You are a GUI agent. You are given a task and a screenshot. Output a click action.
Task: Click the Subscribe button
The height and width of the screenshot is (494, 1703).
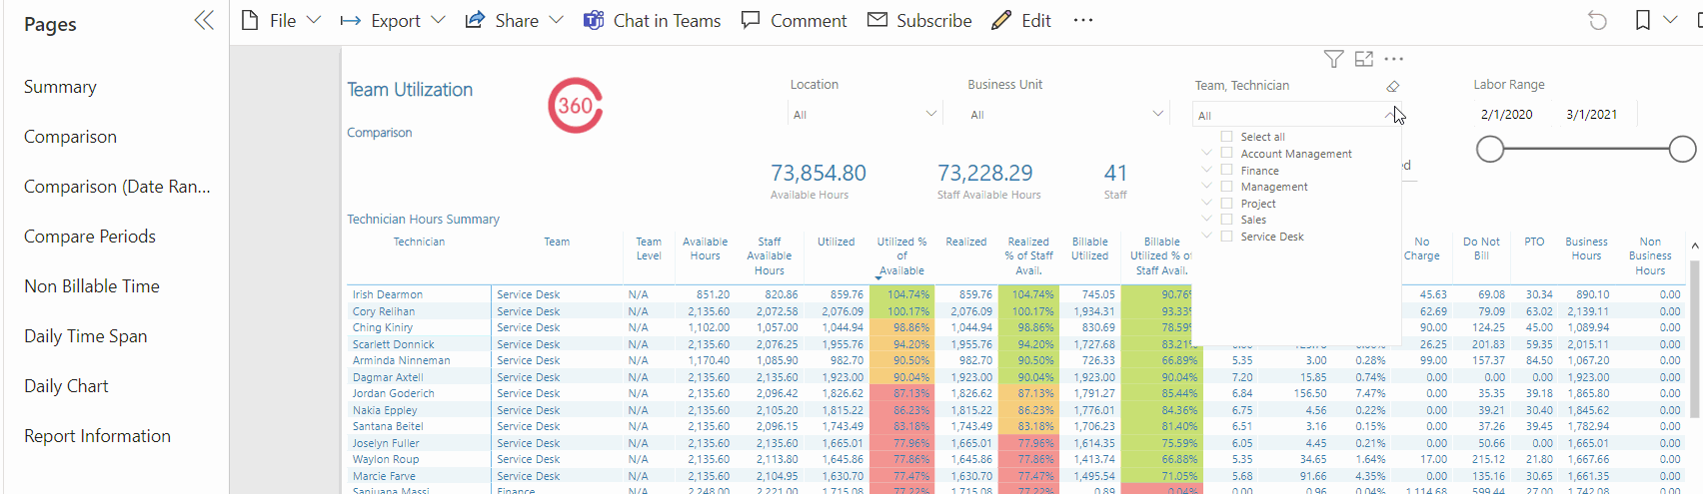(x=919, y=21)
